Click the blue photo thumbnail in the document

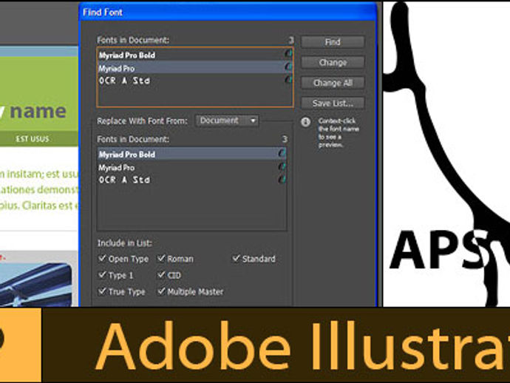pyautogui.click(x=35, y=285)
